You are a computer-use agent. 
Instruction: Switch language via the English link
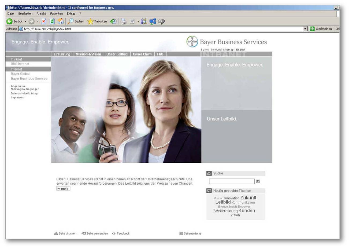pyautogui.click(x=241, y=50)
